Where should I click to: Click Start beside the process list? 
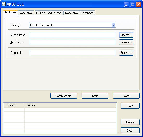click(130, 105)
